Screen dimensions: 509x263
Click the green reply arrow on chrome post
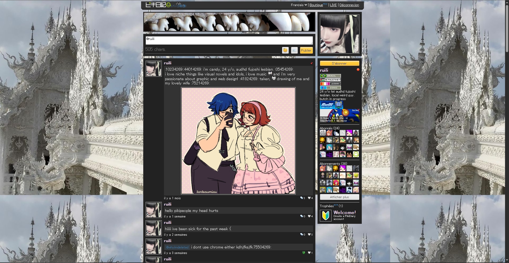pos(304,253)
